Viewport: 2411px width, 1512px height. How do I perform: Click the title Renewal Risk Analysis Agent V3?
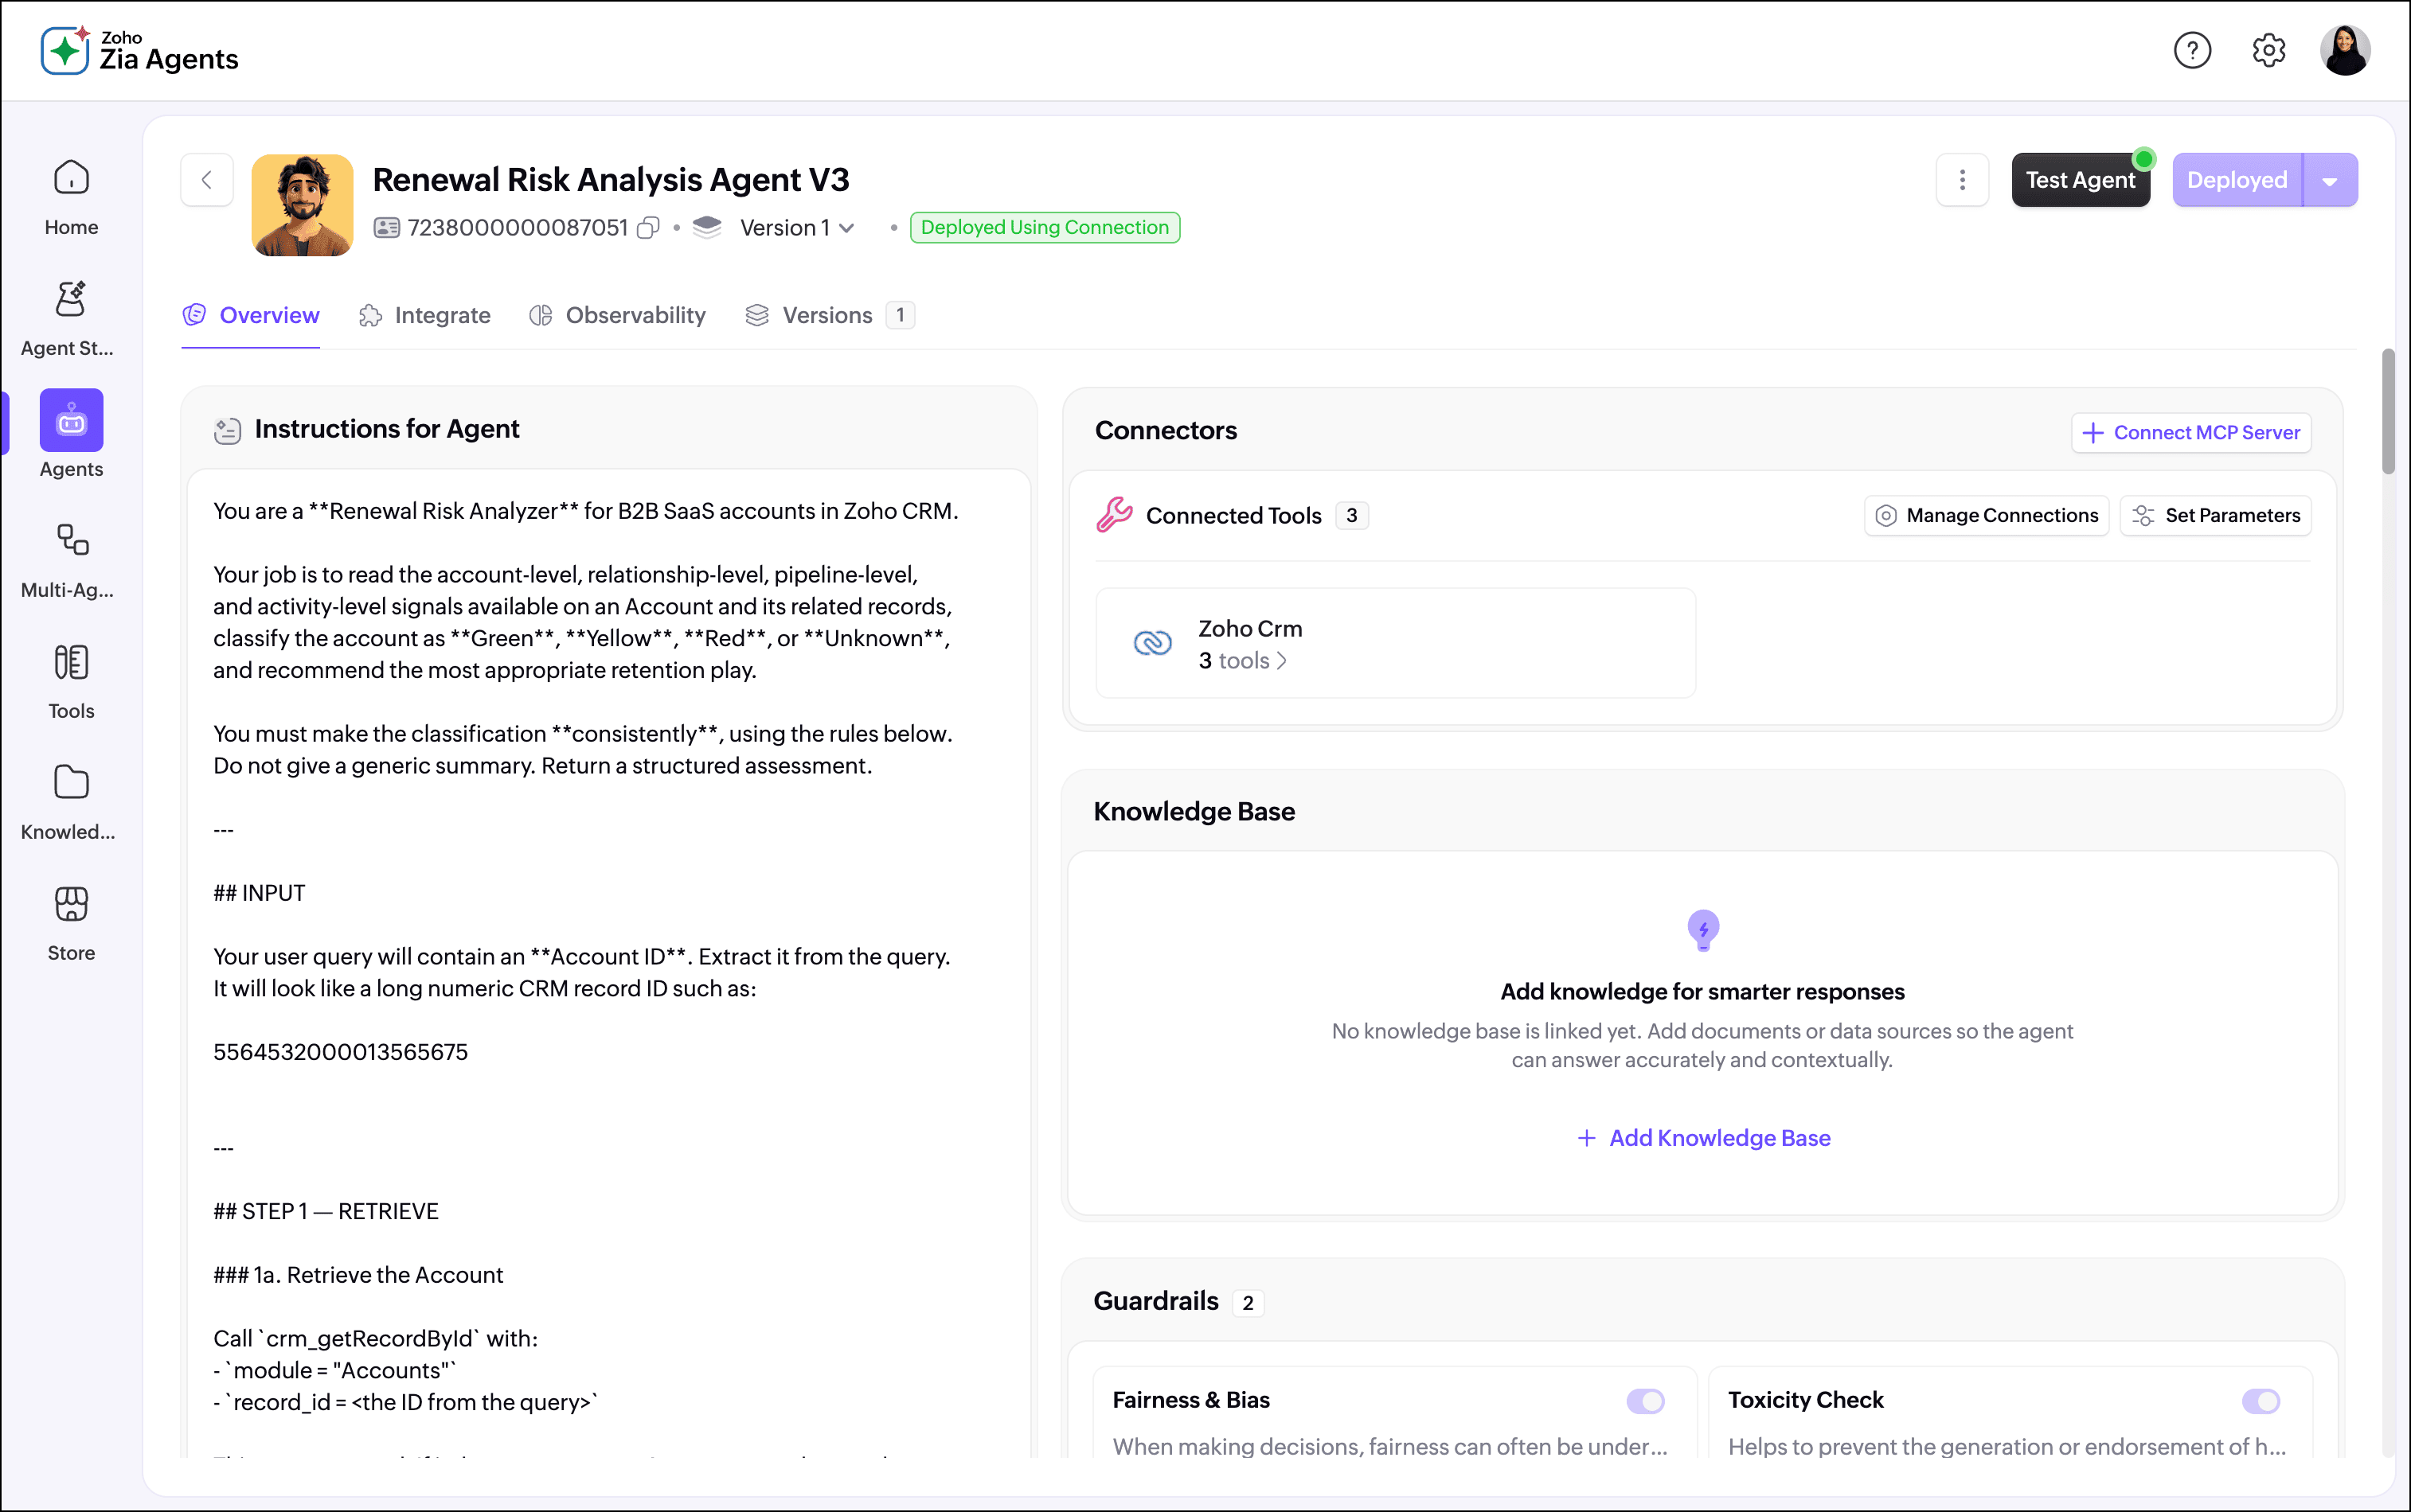610,180
